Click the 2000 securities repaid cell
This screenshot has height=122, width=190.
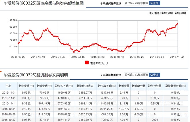(x=155, y=120)
